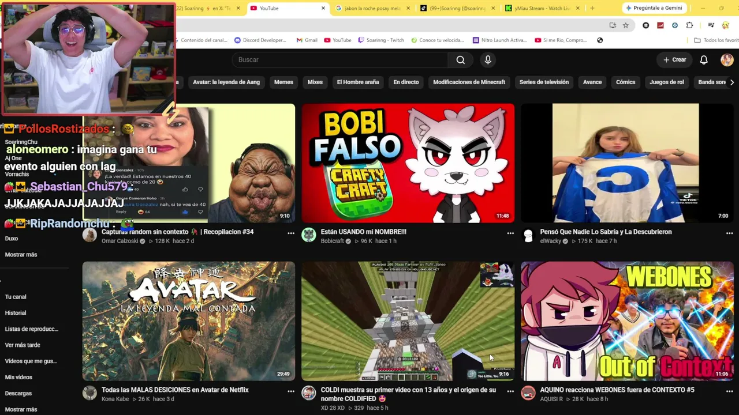739x415 pixels.
Task: Filter by 'Avatar: la leyenda de Aang' chip
Action: pyautogui.click(x=226, y=82)
